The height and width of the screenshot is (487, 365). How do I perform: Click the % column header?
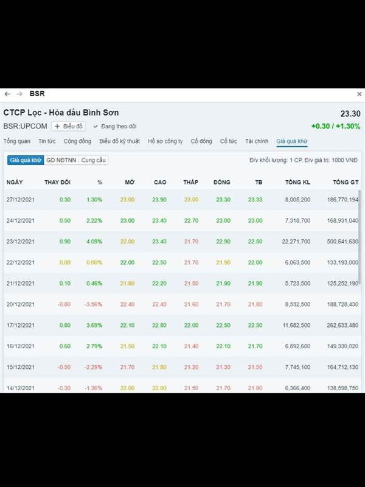coord(100,182)
